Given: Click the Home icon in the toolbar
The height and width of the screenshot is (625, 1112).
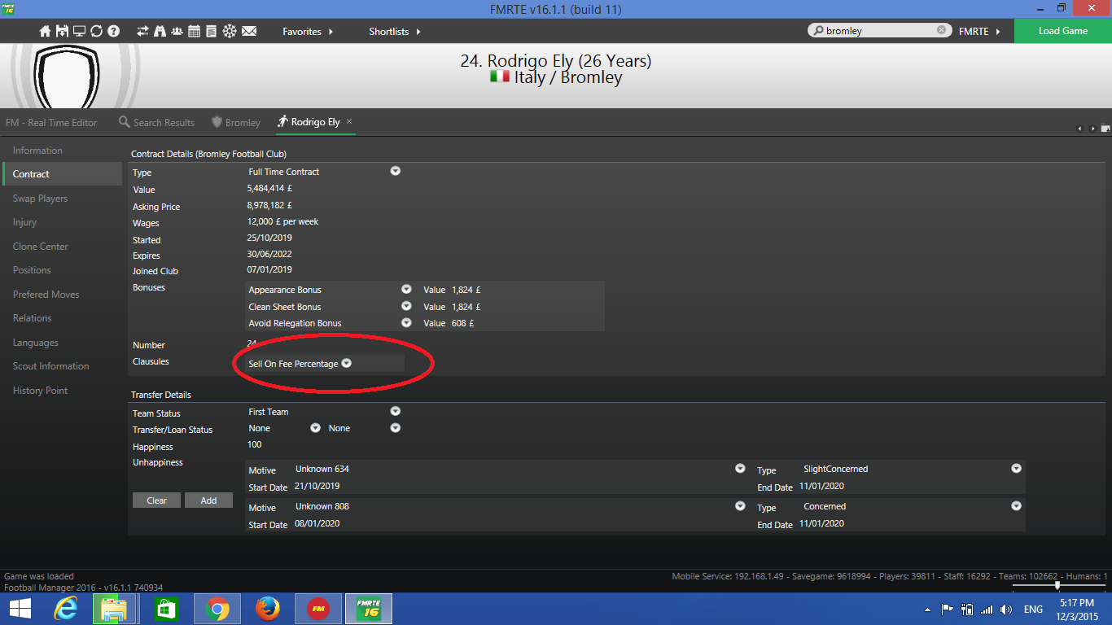Looking at the screenshot, I should tap(46, 31).
